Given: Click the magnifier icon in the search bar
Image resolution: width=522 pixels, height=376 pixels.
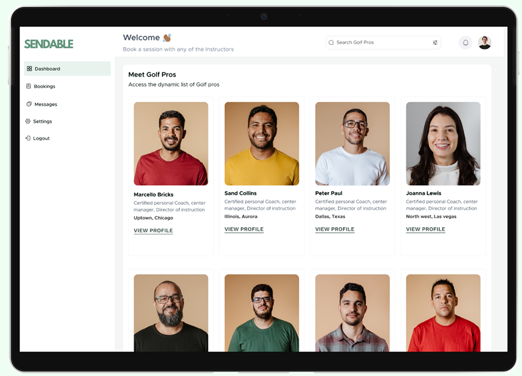Looking at the screenshot, I should [331, 42].
